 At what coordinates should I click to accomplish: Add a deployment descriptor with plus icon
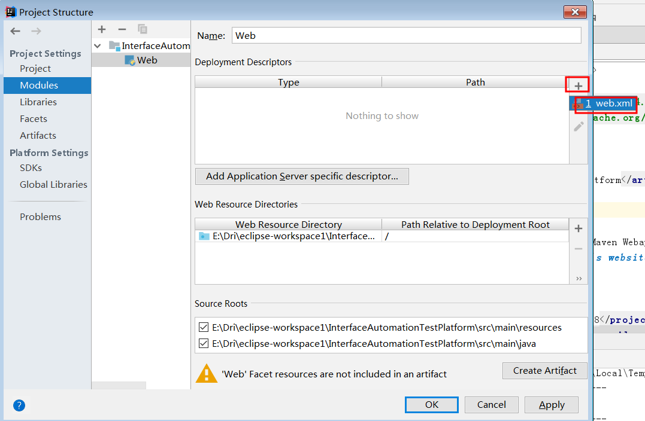(x=579, y=86)
